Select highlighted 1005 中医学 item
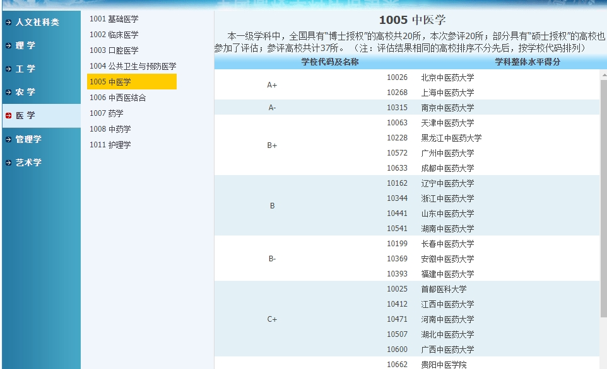607x369 pixels. click(x=132, y=82)
